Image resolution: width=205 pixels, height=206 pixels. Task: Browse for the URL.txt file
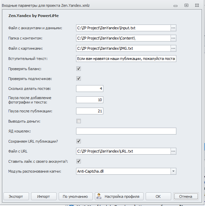(173, 151)
